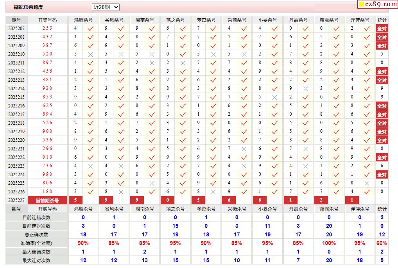Image resolution: width=398 pixels, height=268 pixels.
Task: Click the 60% accuracy value under 统计
Action: tap(382, 243)
